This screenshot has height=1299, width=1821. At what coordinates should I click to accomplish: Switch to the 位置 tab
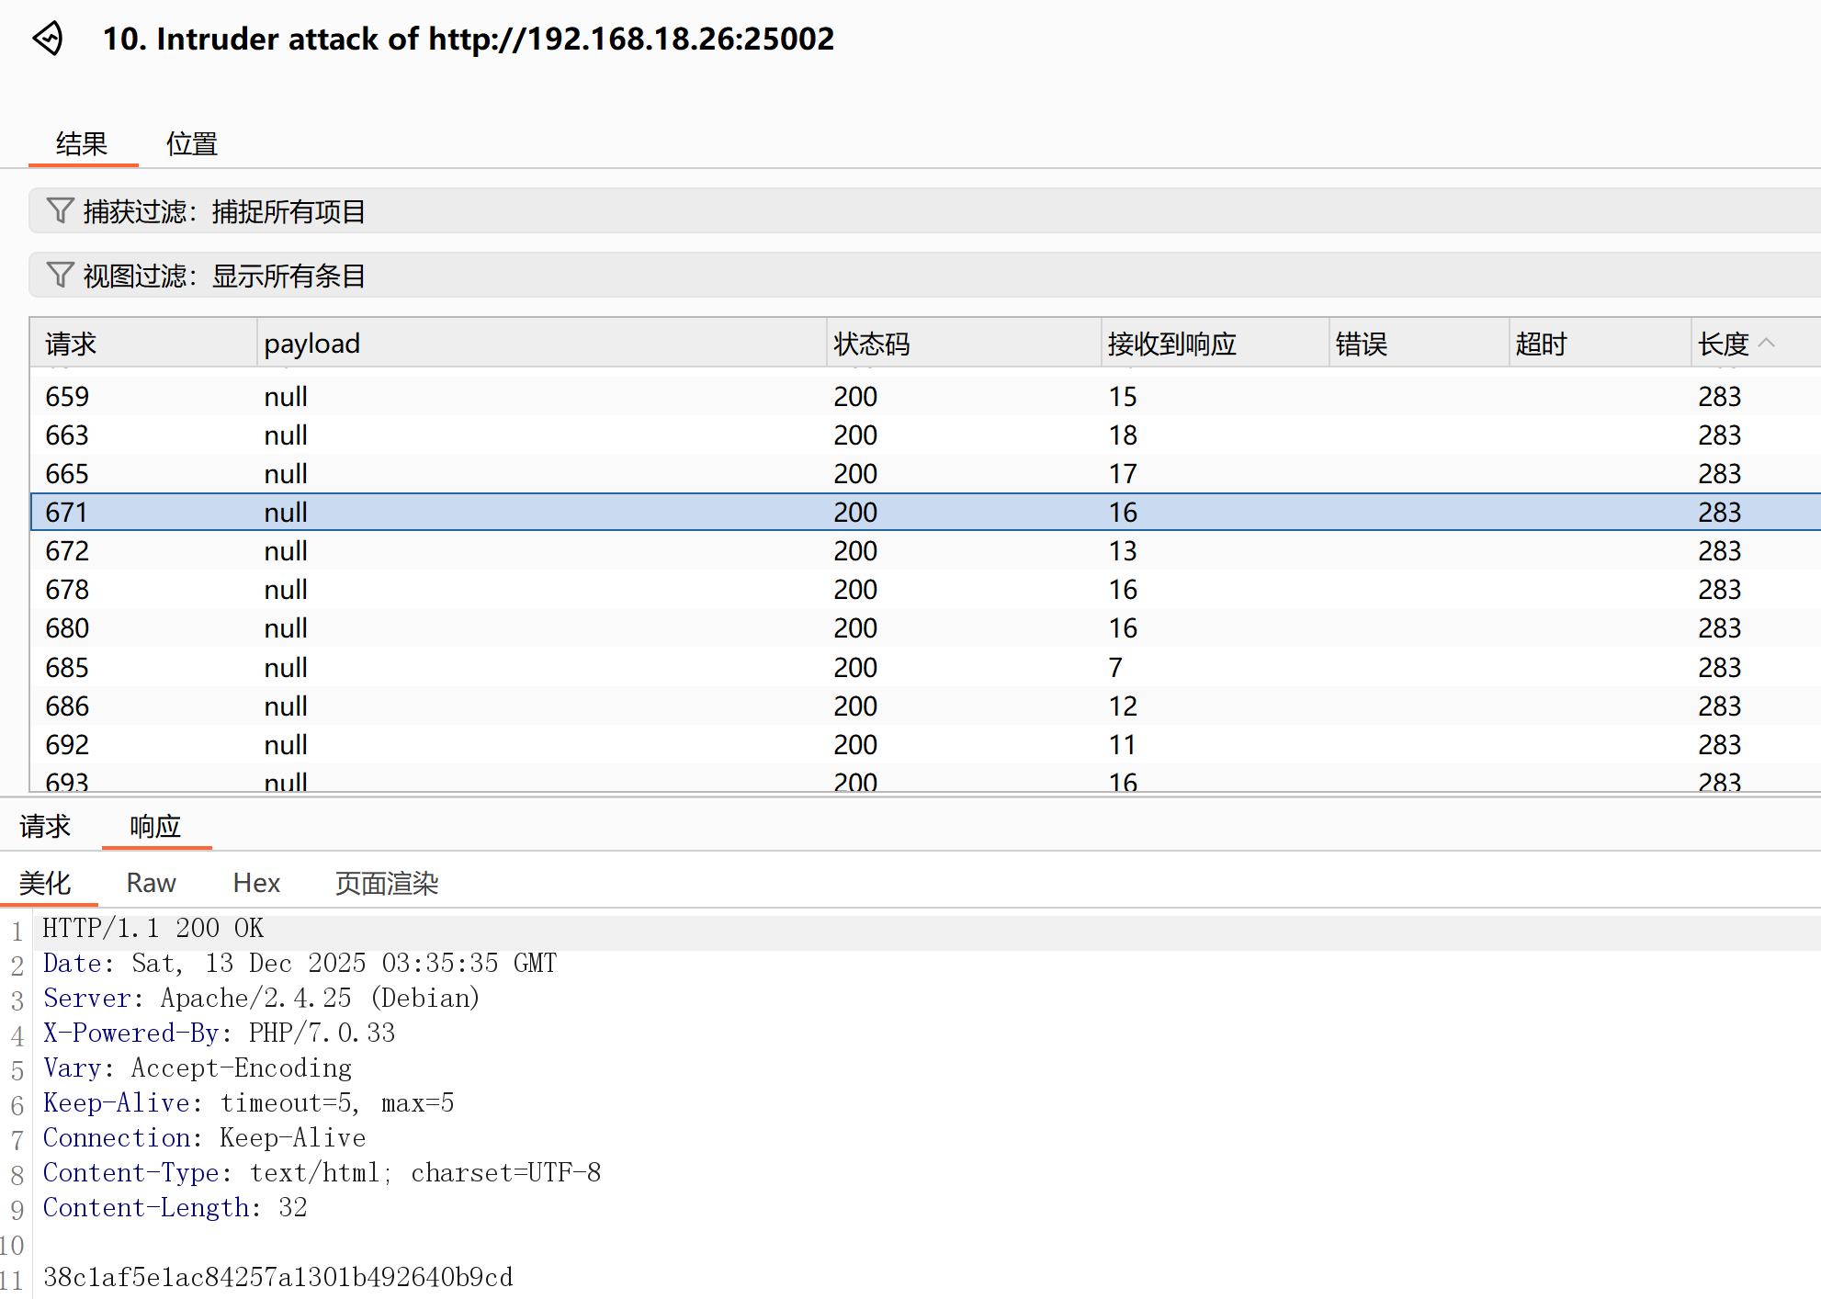[x=191, y=144]
